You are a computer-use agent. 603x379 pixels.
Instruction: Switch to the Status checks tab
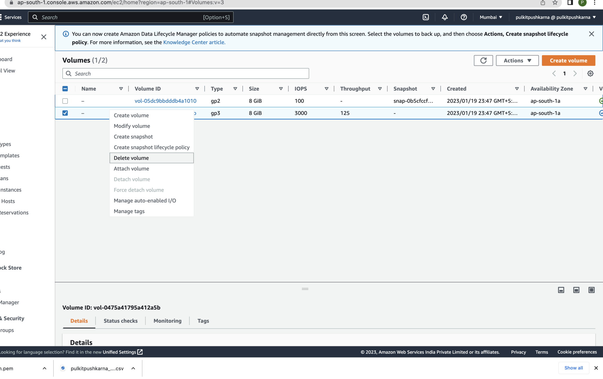(x=120, y=321)
